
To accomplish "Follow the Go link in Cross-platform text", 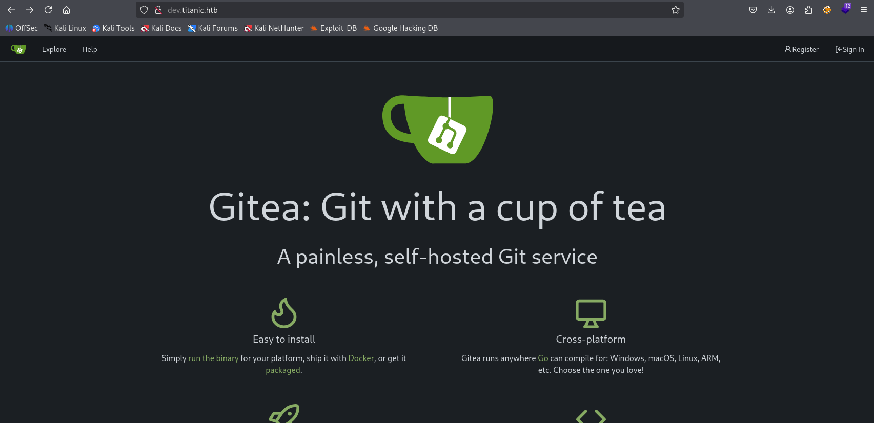I will 543,358.
